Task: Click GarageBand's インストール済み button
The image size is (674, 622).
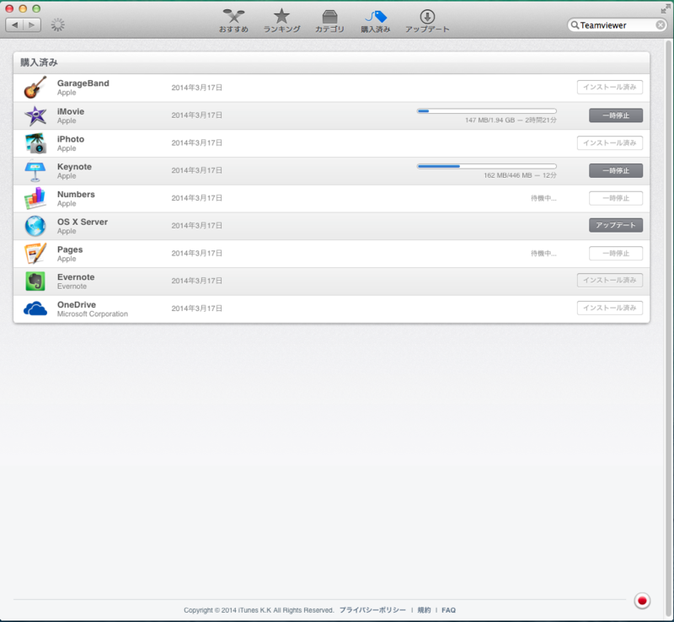Action: pos(609,87)
